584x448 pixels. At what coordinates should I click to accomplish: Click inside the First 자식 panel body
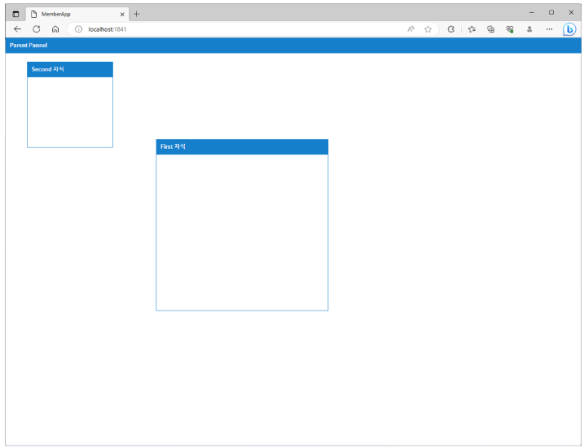[242, 232]
